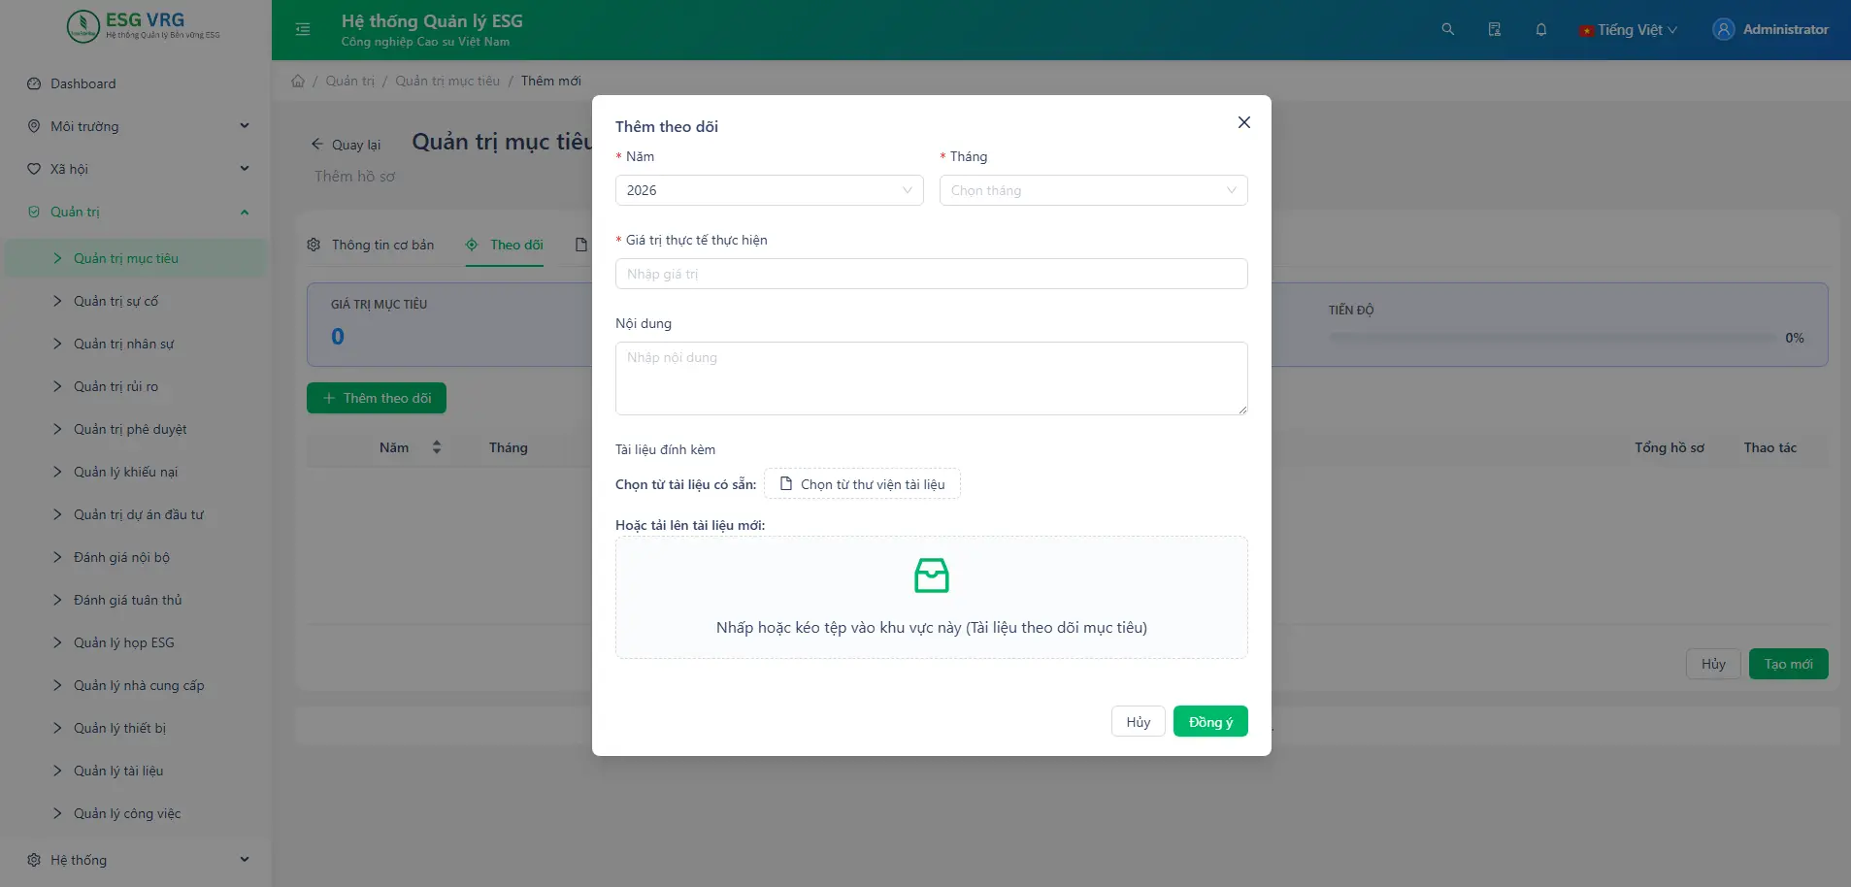
Task: Select Quản trị mục tiêu in sidebar
Action: click(136, 258)
